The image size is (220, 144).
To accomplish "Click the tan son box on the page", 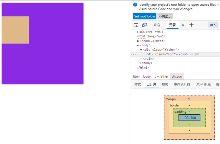I will click(x=15, y=30).
